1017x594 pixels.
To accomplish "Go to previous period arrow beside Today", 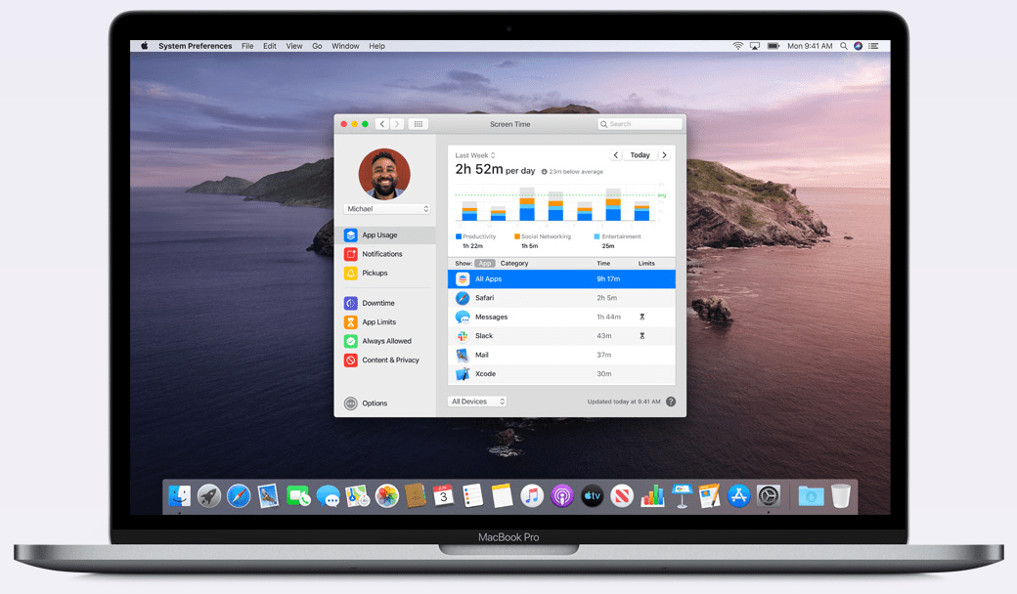I will tap(615, 155).
